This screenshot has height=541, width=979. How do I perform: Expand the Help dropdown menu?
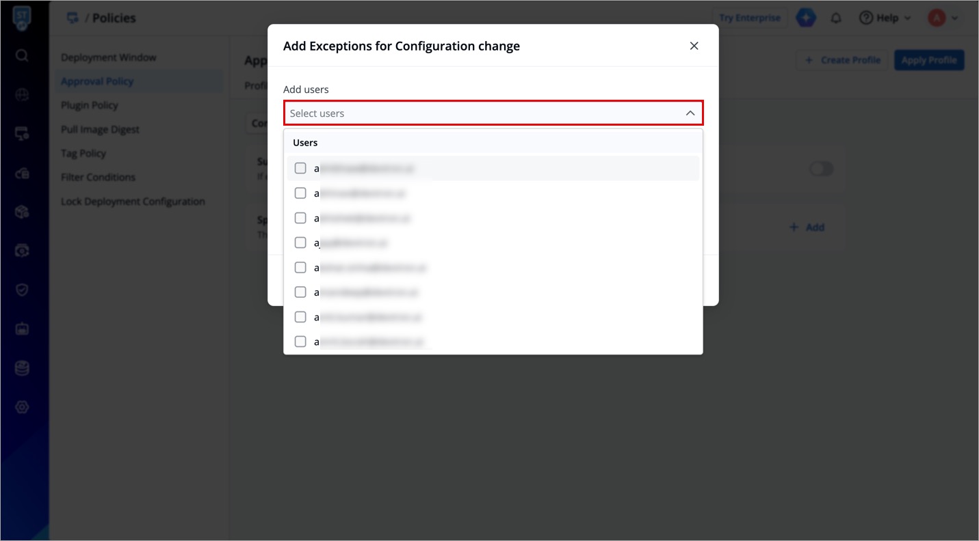(x=885, y=18)
